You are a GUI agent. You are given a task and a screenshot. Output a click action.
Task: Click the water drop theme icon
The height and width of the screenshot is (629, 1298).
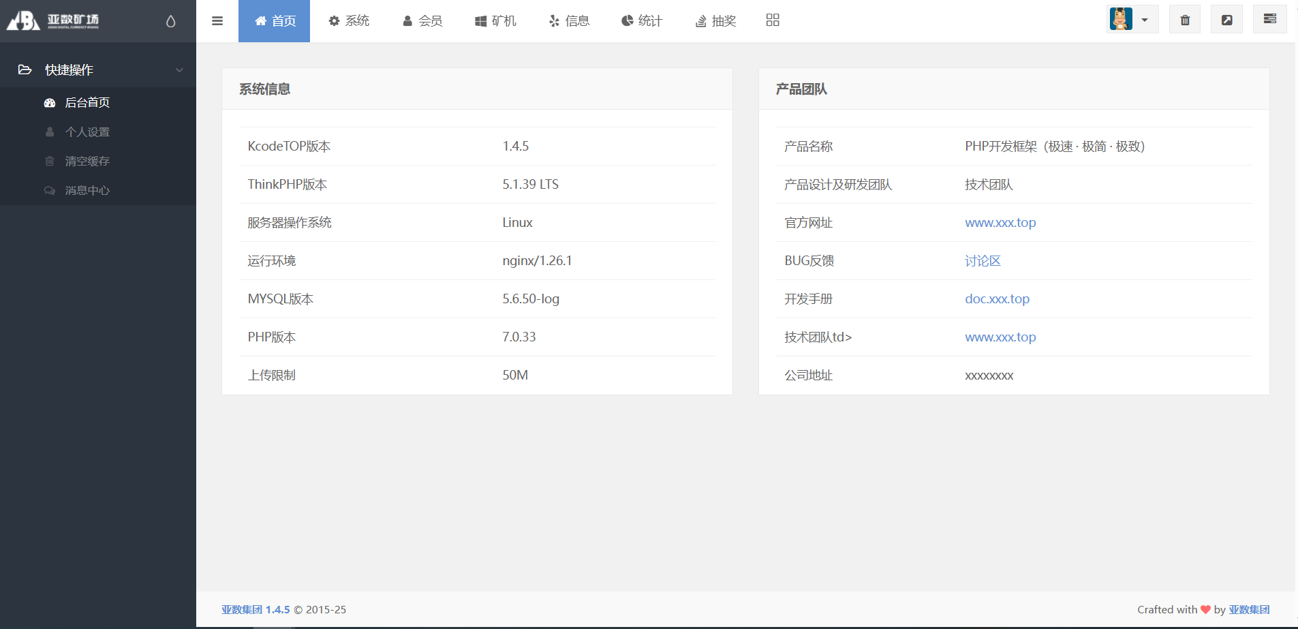click(170, 21)
